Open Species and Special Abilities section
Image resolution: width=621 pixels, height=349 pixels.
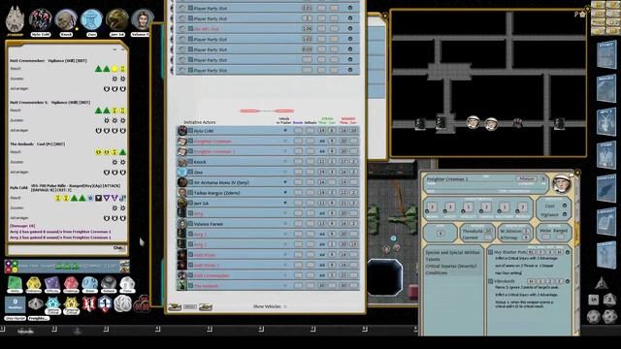(x=452, y=252)
